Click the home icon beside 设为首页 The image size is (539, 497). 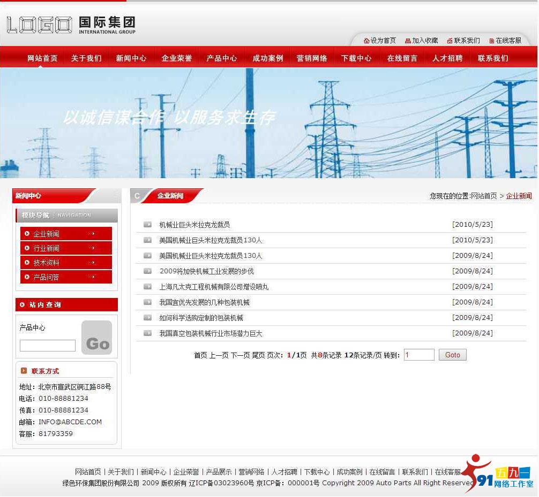(366, 41)
